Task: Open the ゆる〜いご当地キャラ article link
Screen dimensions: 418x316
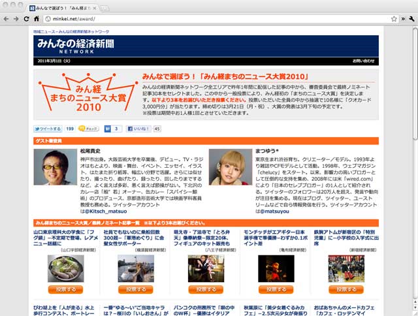Action: (x=136, y=310)
